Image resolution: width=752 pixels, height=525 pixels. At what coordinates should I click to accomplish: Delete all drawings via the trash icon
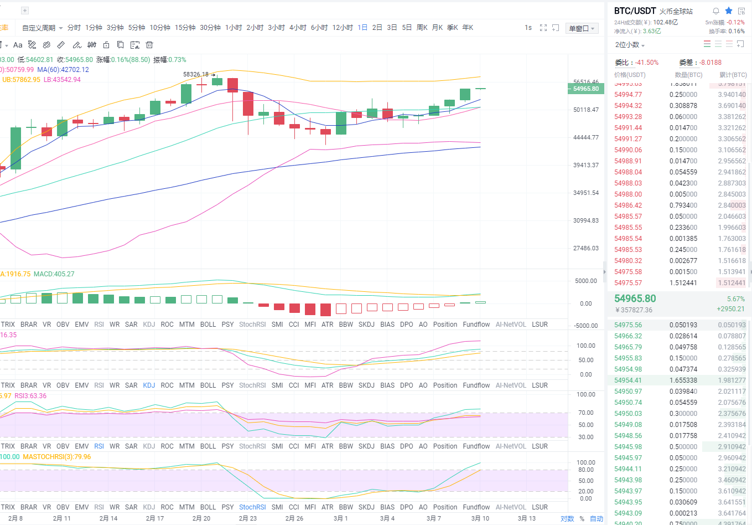pos(149,45)
